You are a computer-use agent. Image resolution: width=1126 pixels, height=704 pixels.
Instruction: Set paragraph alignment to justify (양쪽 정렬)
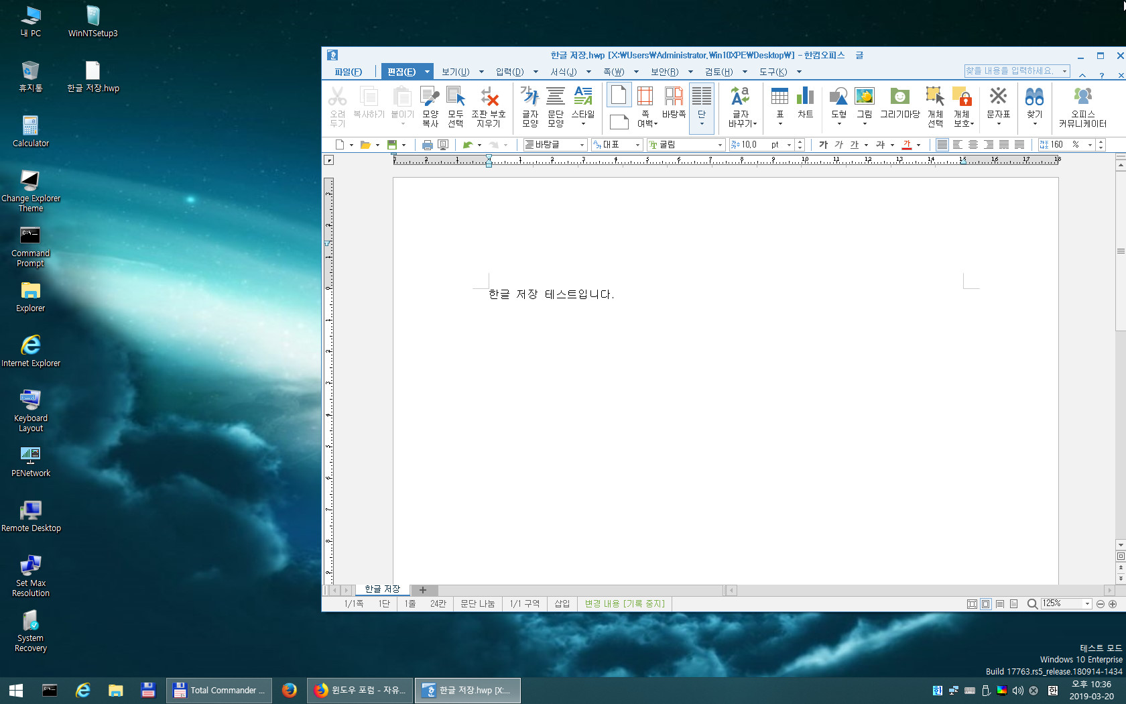coord(942,145)
